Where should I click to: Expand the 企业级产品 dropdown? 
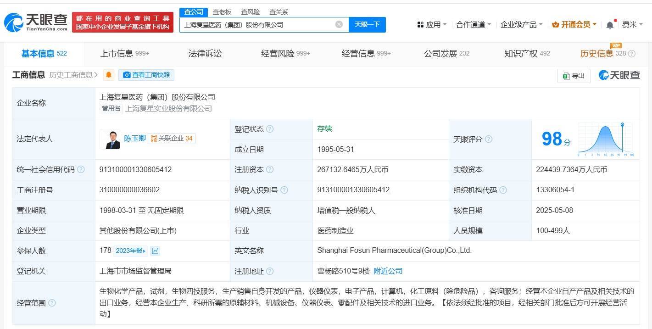522,24
